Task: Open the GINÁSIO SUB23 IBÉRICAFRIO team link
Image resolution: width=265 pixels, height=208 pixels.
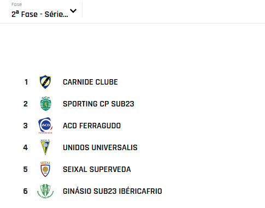Action: [x=113, y=191]
